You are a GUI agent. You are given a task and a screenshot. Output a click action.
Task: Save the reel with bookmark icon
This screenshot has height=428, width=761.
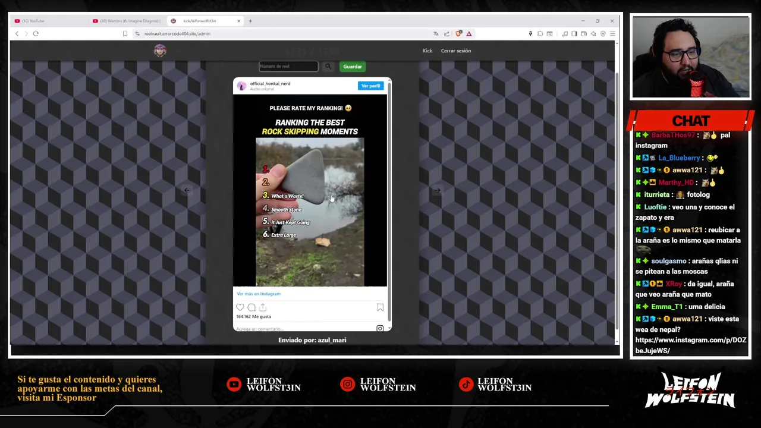[x=380, y=307]
